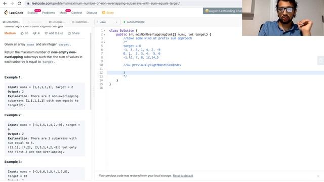
Task: Open the Discuss navbar link
Action: [x=92, y=13]
